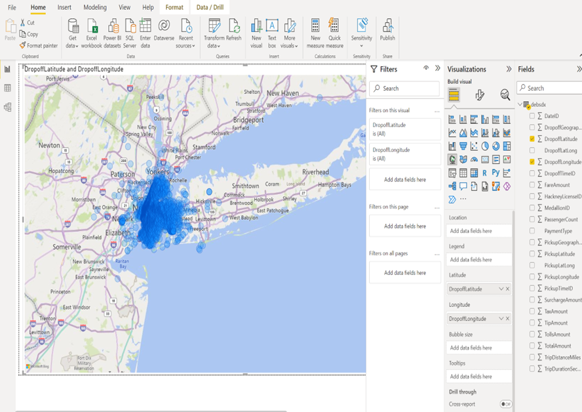Switch to the Modeling ribbon tab
Image resolution: width=582 pixels, height=412 pixels.
[x=95, y=7]
